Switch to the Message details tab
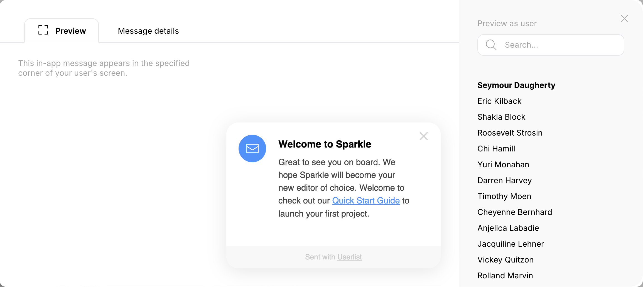Viewport: 643px width, 287px height. 148,31
